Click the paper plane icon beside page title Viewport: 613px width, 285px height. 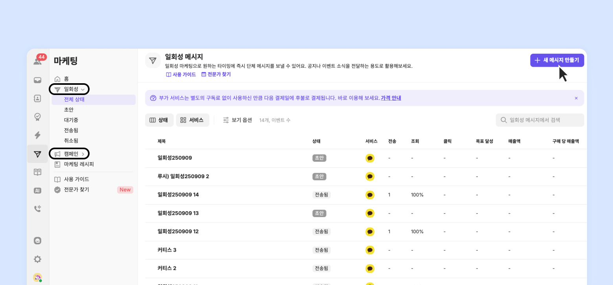(x=153, y=60)
